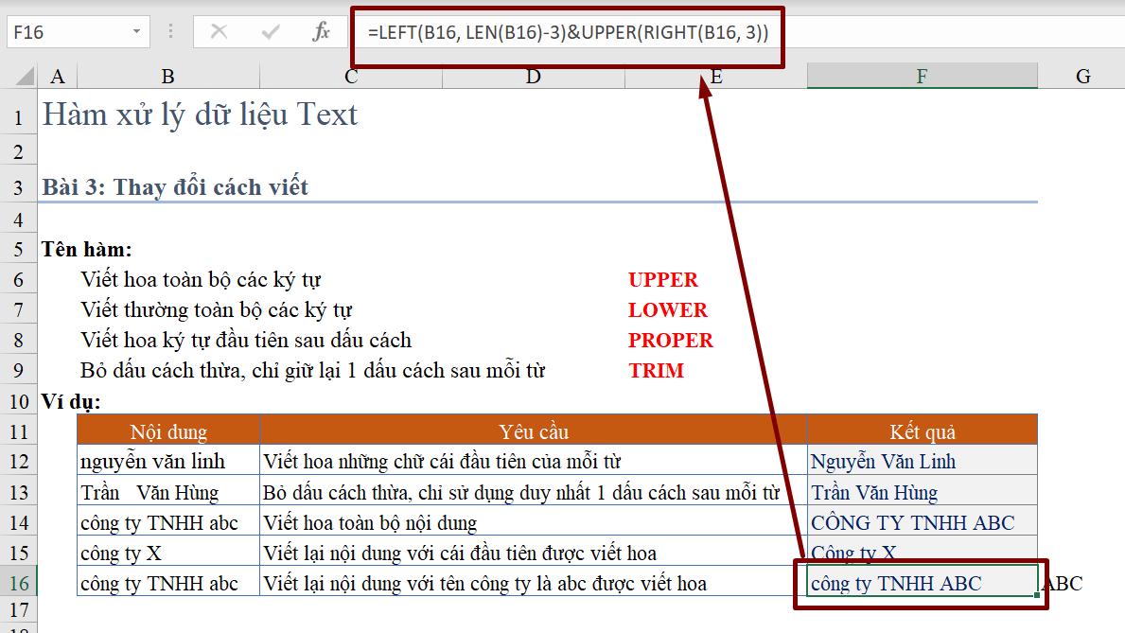Click cell G16 showing 'ABC'
The height and width of the screenshot is (633, 1125).
(1064, 583)
